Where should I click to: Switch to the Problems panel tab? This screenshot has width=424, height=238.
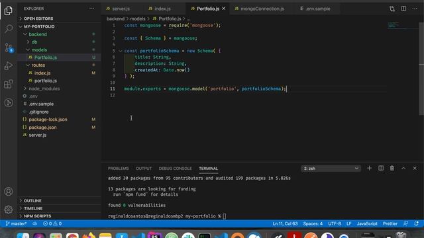point(119,169)
